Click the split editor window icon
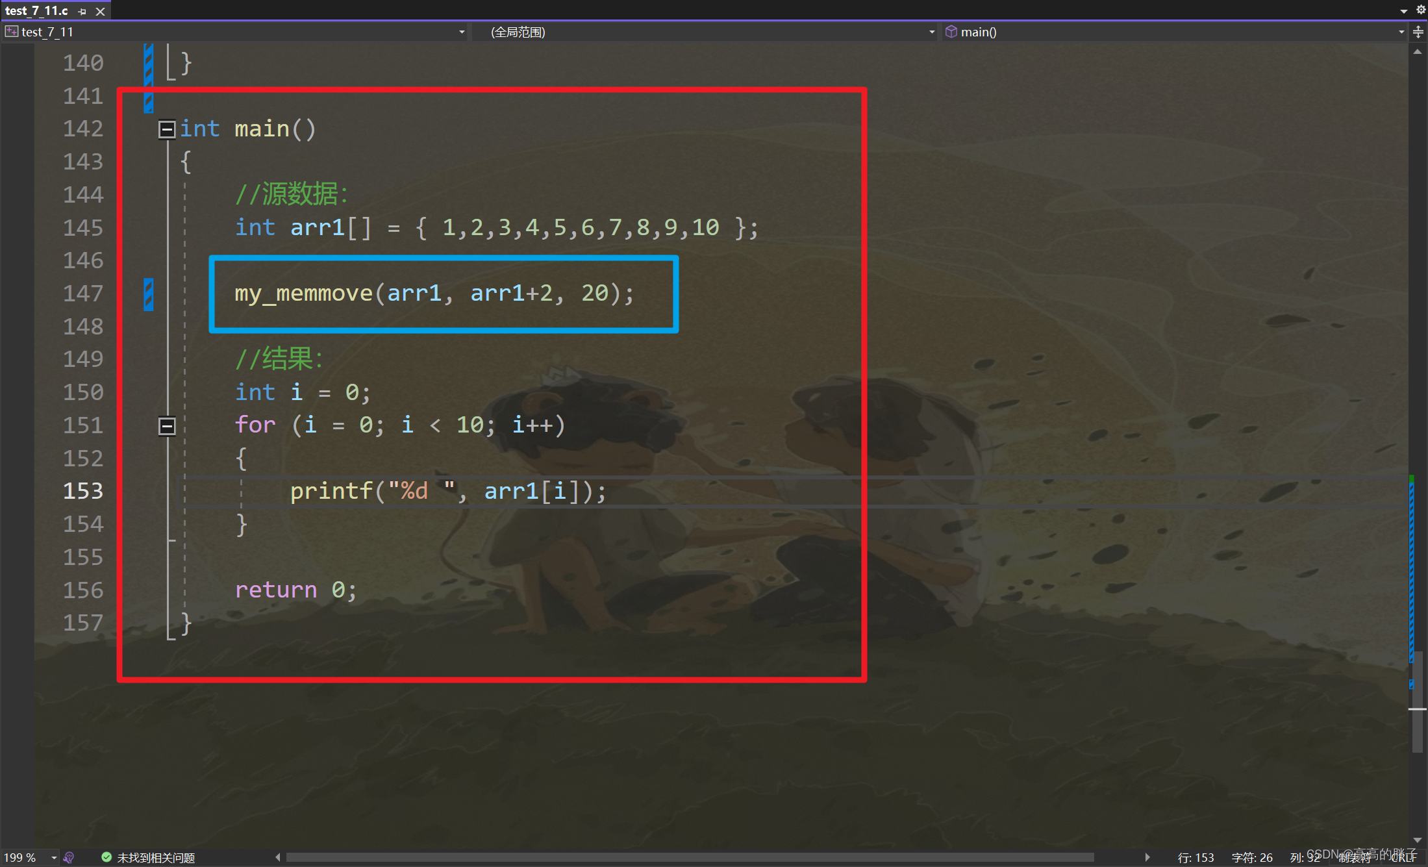The image size is (1428, 867). coord(1418,32)
